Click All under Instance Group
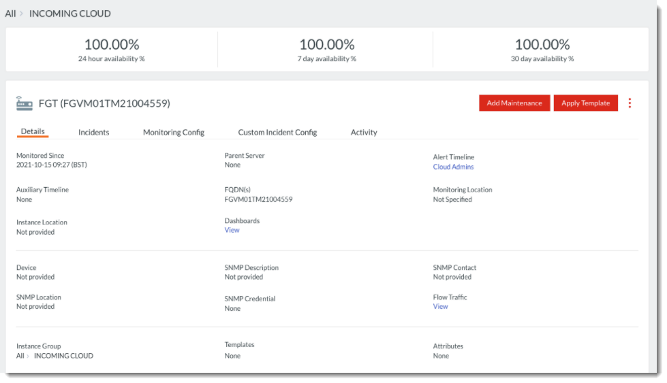667x383 pixels. pyautogui.click(x=20, y=356)
